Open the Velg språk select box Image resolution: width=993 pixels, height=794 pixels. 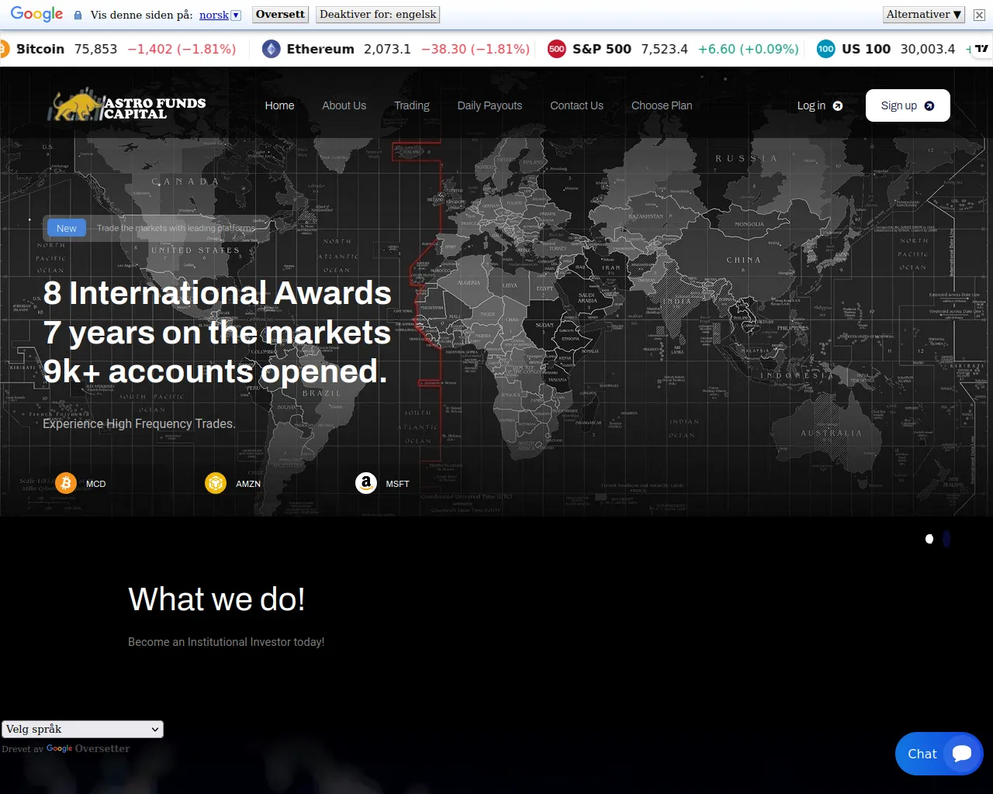[82, 729]
